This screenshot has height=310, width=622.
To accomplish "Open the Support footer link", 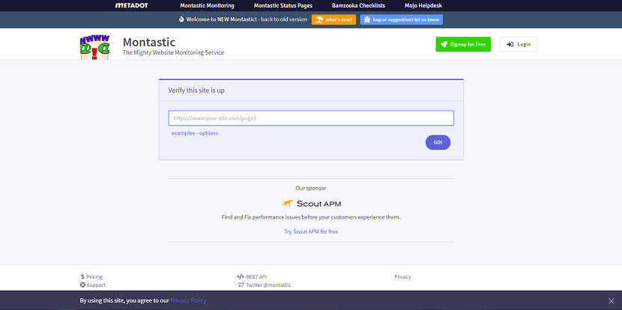I will coord(93,285).
